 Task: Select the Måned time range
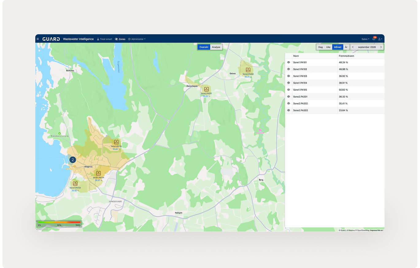coord(337,47)
